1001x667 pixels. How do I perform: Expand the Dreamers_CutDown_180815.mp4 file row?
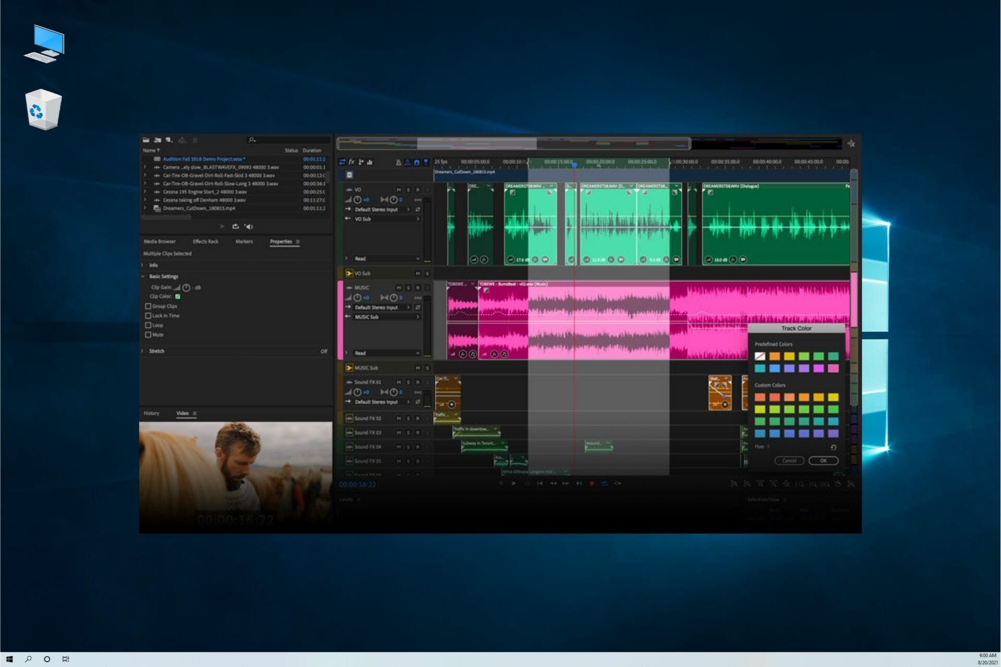(145, 208)
